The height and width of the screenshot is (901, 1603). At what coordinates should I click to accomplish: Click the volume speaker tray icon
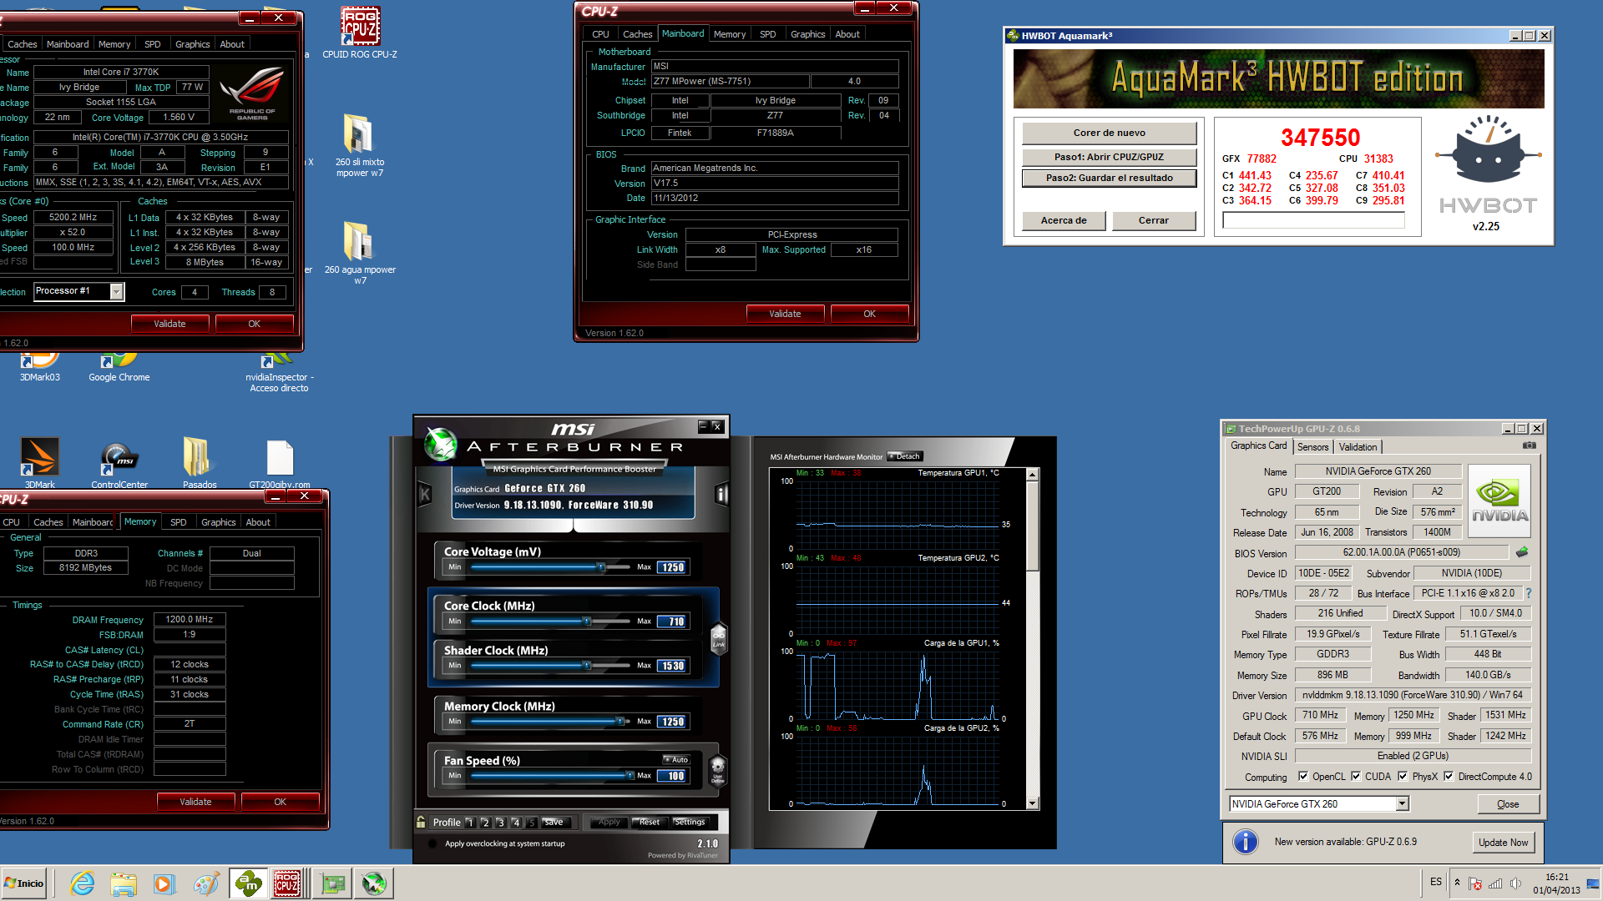tap(1515, 883)
